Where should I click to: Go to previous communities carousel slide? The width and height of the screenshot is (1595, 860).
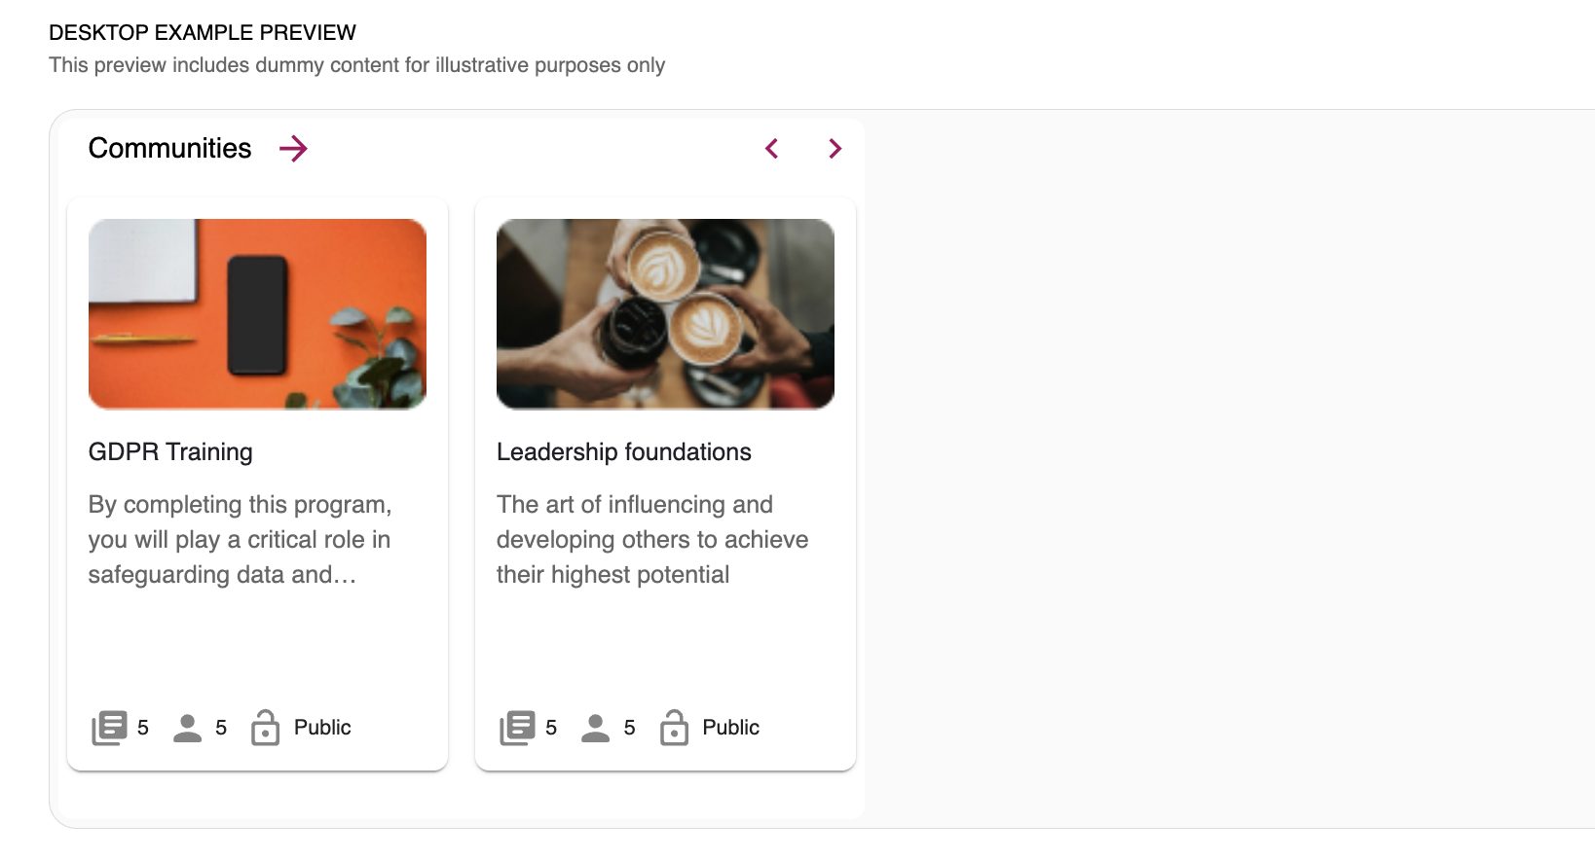point(772,149)
